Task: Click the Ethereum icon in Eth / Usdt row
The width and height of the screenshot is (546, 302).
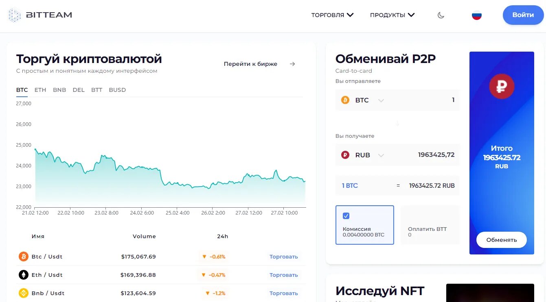Action: (24, 275)
